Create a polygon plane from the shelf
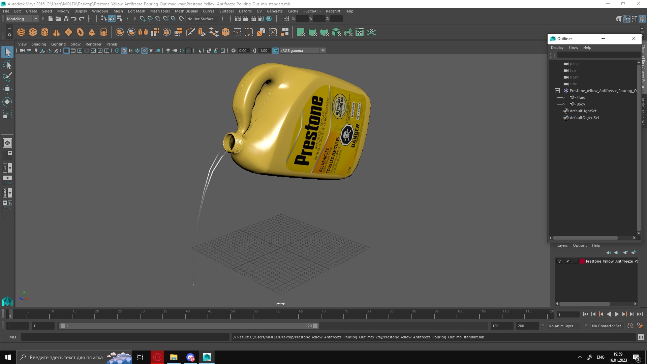647x364 pixels. coord(68,32)
